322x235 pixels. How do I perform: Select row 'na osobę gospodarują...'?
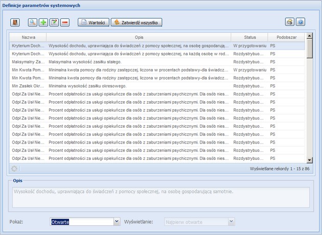click(x=157, y=46)
